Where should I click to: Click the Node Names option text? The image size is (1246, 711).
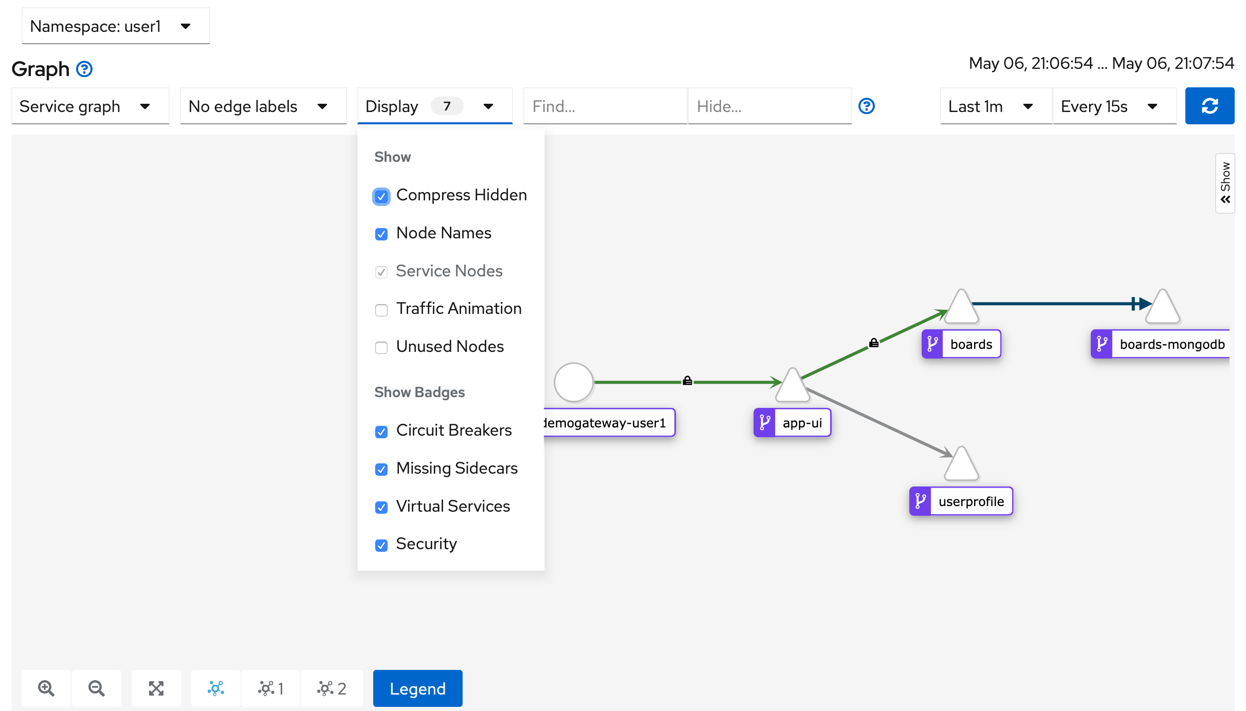[444, 233]
